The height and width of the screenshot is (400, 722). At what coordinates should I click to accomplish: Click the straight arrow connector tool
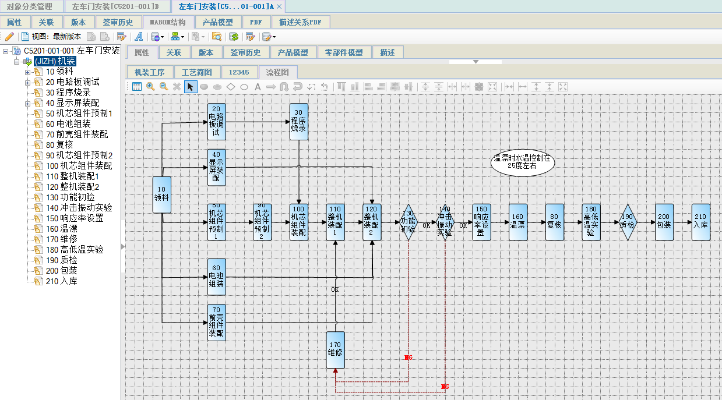click(x=271, y=87)
